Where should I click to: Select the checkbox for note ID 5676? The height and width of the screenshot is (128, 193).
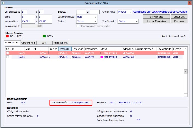tap(8, 57)
